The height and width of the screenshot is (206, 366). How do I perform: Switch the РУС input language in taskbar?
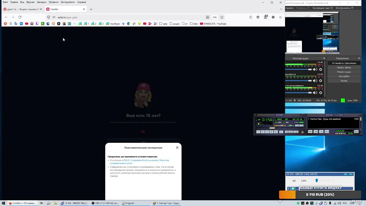tap(345, 203)
